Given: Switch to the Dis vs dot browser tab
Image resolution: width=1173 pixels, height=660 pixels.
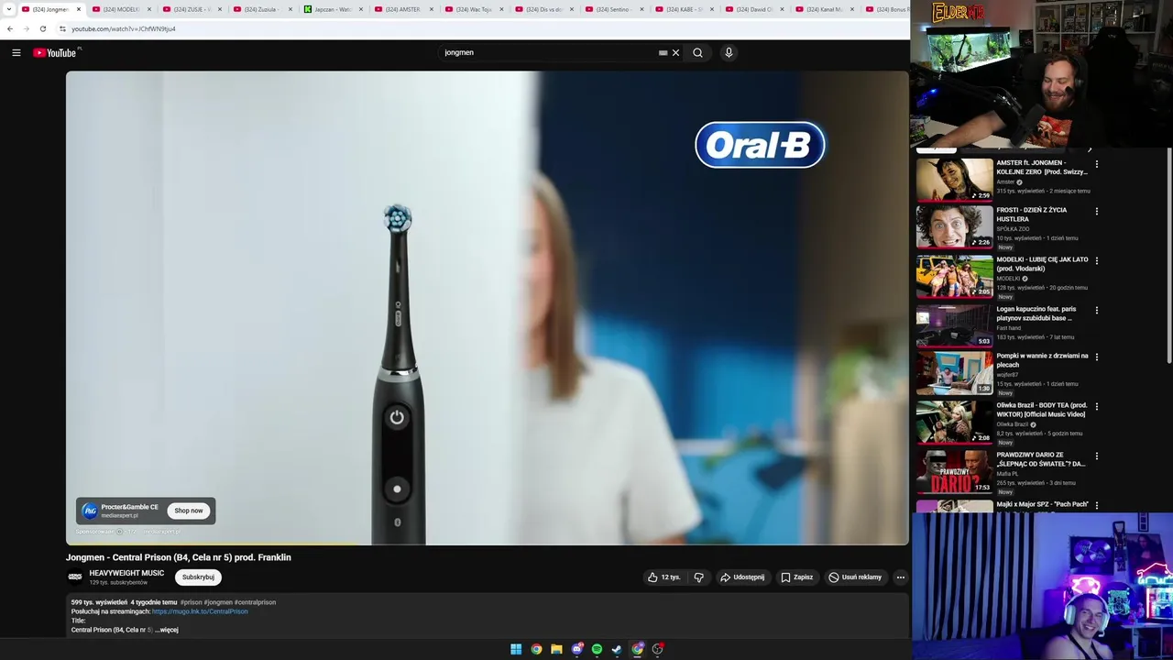Looking at the screenshot, I should click(544, 9).
